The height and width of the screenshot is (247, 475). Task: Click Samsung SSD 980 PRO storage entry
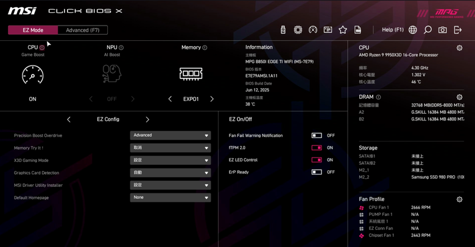point(437,177)
